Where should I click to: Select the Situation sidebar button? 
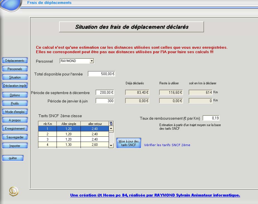coord(15,77)
